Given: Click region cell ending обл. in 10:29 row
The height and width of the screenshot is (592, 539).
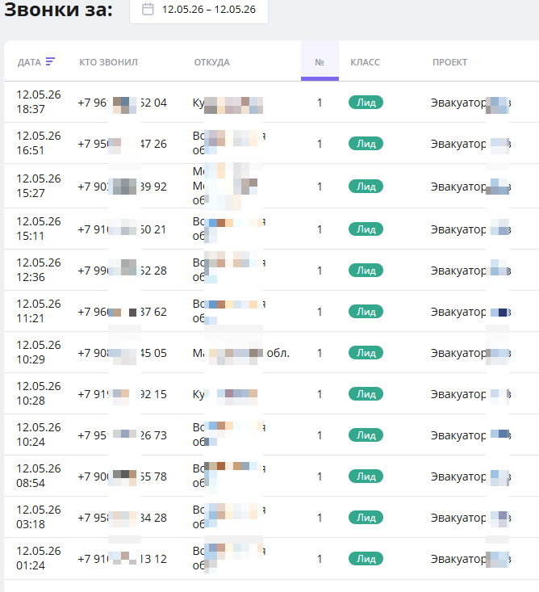Looking at the screenshot, I should click(x=241, y=353).
